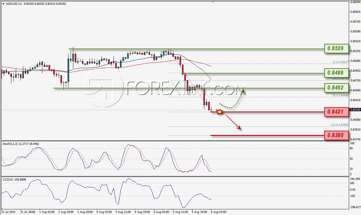The height and width of the screenshot is (215, 361).
Task: Click the 76.4 Fibonacci level label
Action: click(339, 95)
